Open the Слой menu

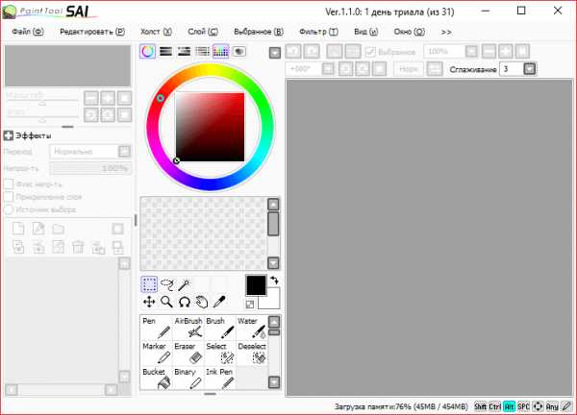pyautogui.click(x=203, y=32)
